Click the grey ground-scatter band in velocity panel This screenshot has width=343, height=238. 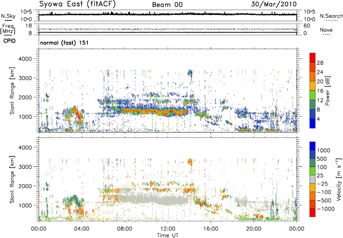tap(153, 199)
